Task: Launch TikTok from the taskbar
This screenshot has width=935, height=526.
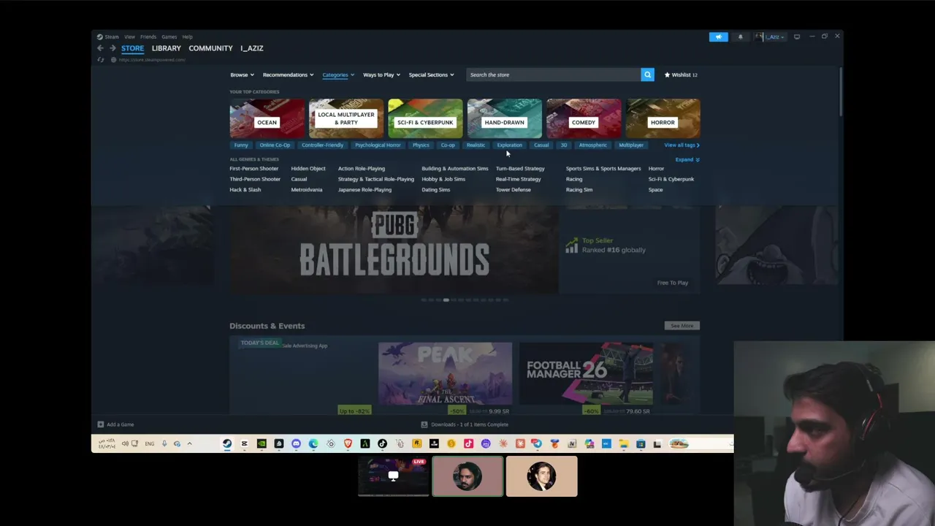Action: pyautogui.click(x=382, y=443)
